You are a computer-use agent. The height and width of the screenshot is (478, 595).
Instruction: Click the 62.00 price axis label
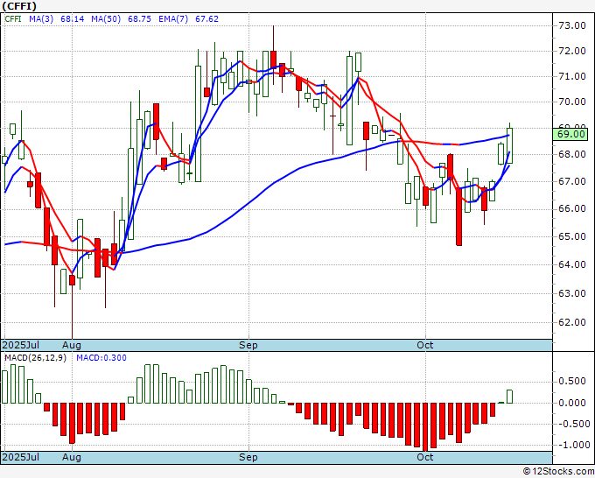tap(572, 322)
